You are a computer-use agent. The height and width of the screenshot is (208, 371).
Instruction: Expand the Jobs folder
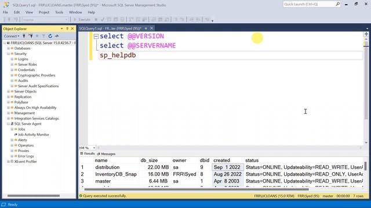tap(12, 129)
